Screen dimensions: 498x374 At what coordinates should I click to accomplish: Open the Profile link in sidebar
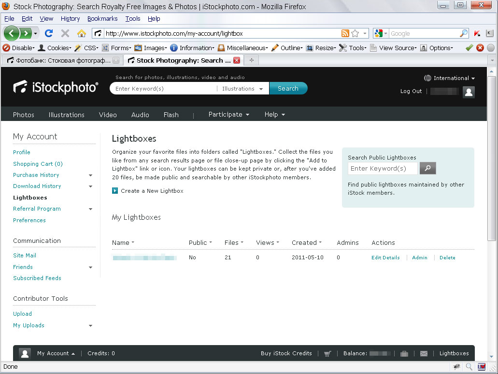(x=22, y=152)
